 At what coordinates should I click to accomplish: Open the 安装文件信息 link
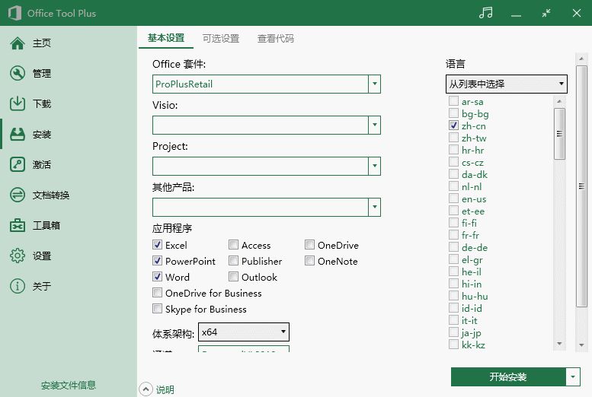coord(69,385)
